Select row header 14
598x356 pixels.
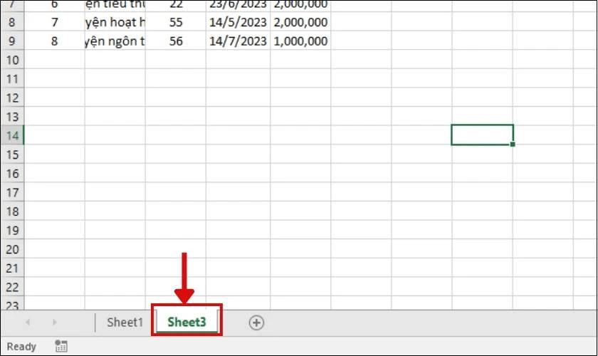click(12, 135)
